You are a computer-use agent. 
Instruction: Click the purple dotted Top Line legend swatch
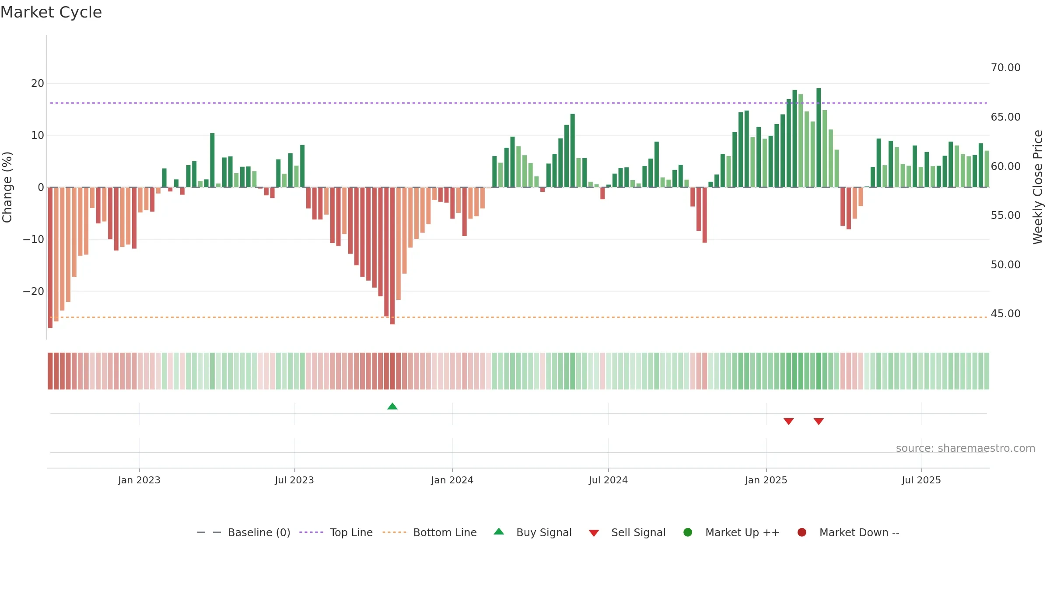tap(311, 532)
